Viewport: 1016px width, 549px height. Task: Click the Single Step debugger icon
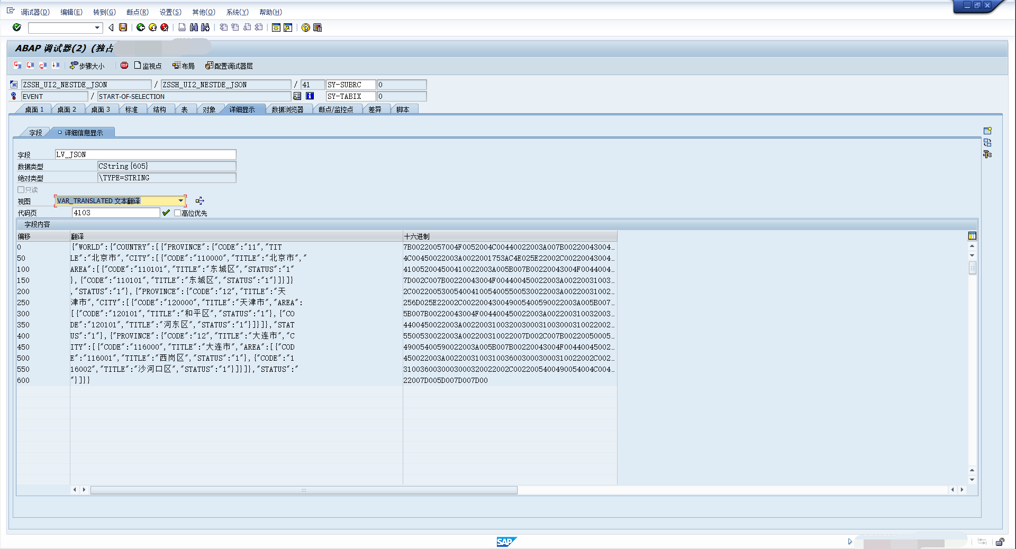tap(18, 66)
